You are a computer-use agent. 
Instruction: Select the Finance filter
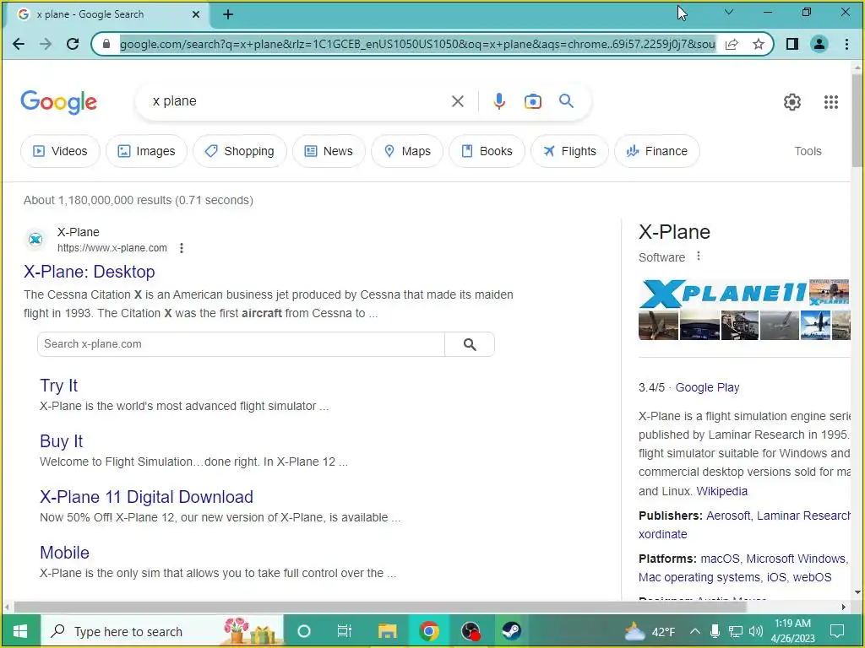click(x=657, y=151)
